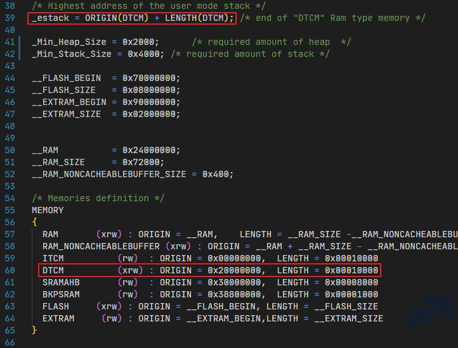Click RAM_NONCACHEABLEBUFFER region name on line 58
Screen dimensions: 458x348
(x=101, y=247)
